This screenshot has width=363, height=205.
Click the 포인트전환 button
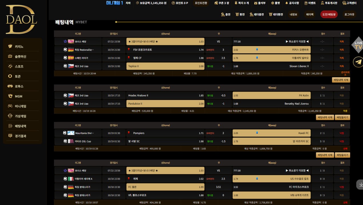click(x=201, y=3)
